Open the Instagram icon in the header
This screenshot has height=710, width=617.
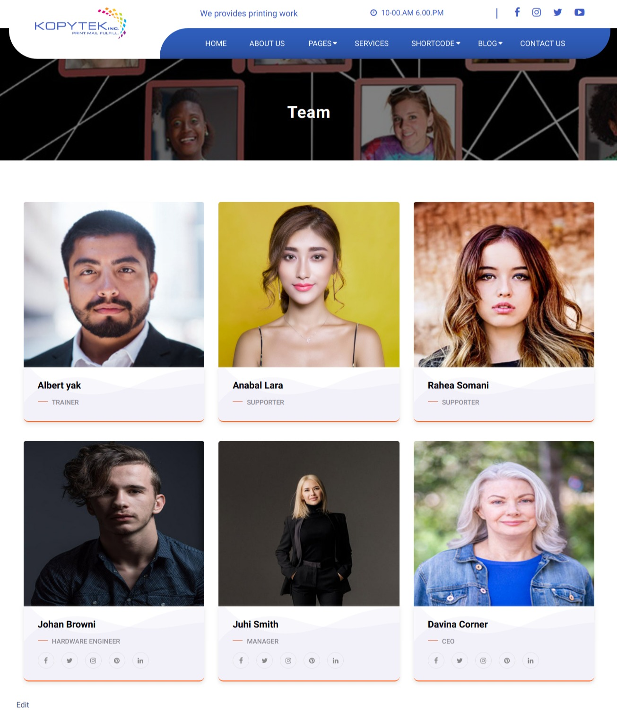pos(536,12)
